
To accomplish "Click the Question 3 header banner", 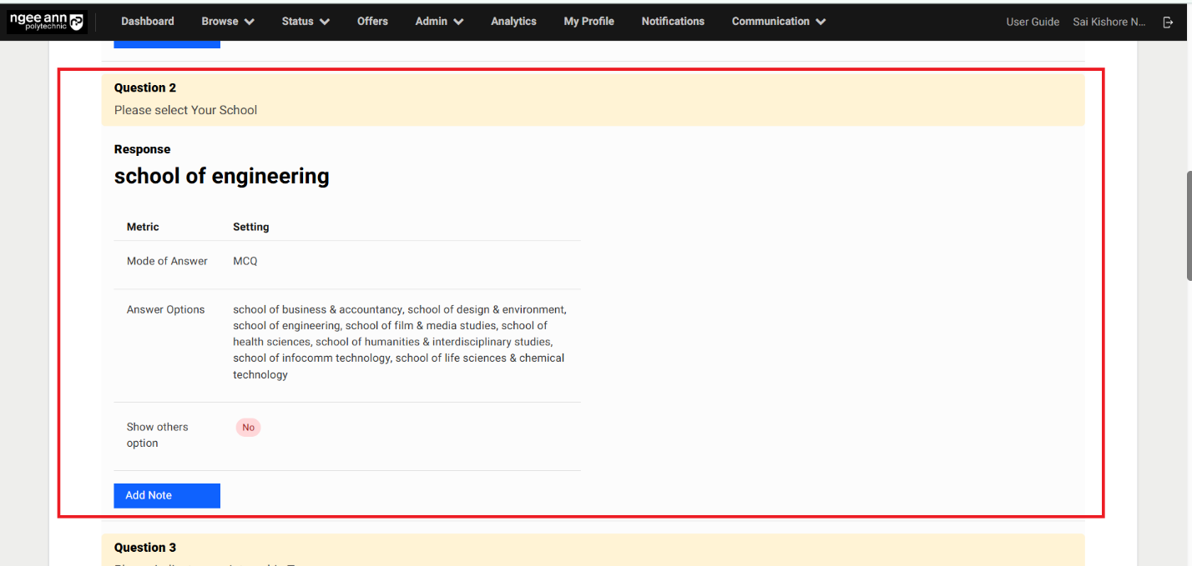I will tap(593, 549).
